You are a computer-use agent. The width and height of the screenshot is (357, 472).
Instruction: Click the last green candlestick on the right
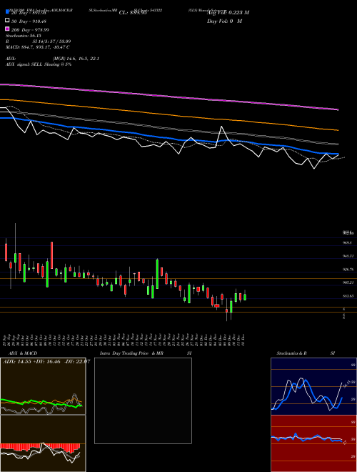245,297
